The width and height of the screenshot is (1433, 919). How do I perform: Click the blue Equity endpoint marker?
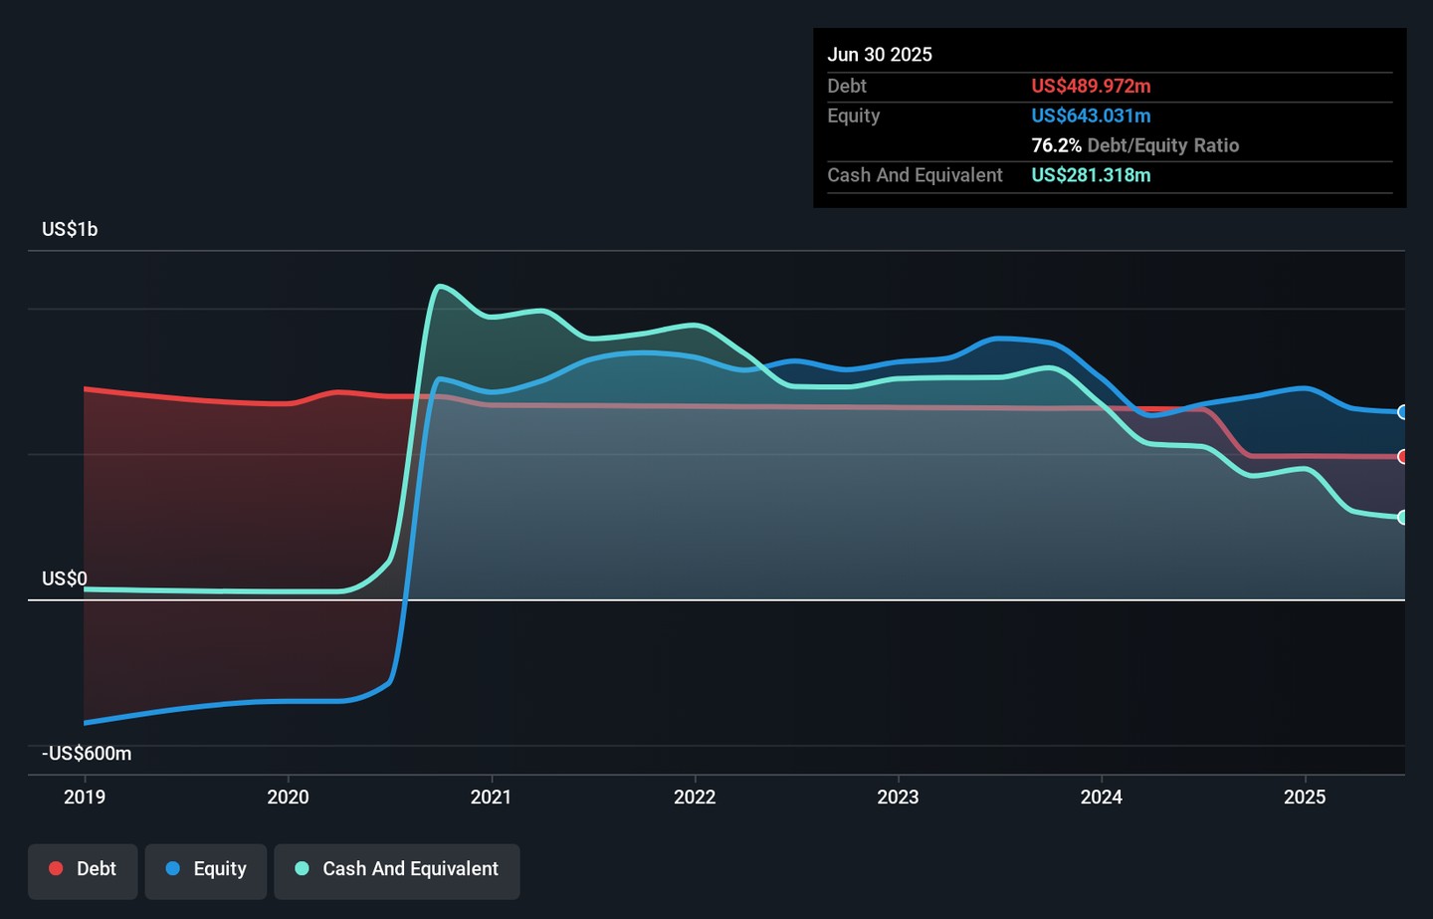[x=1402, y=412]
